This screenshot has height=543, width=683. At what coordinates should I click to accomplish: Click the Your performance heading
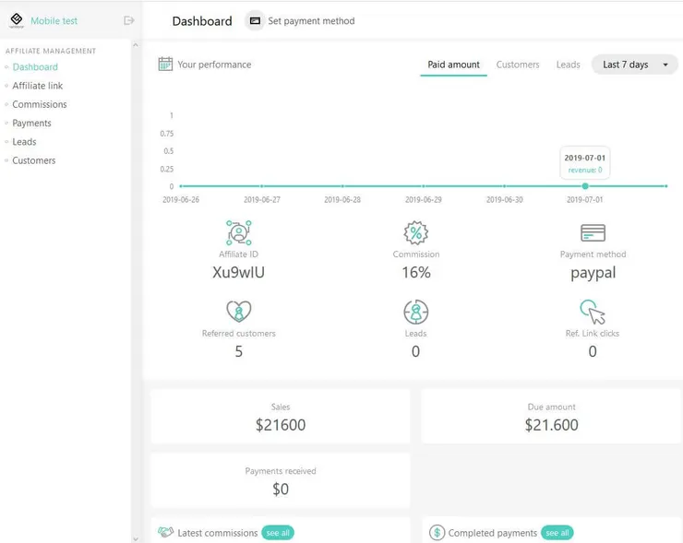click(x=214, y=65)
